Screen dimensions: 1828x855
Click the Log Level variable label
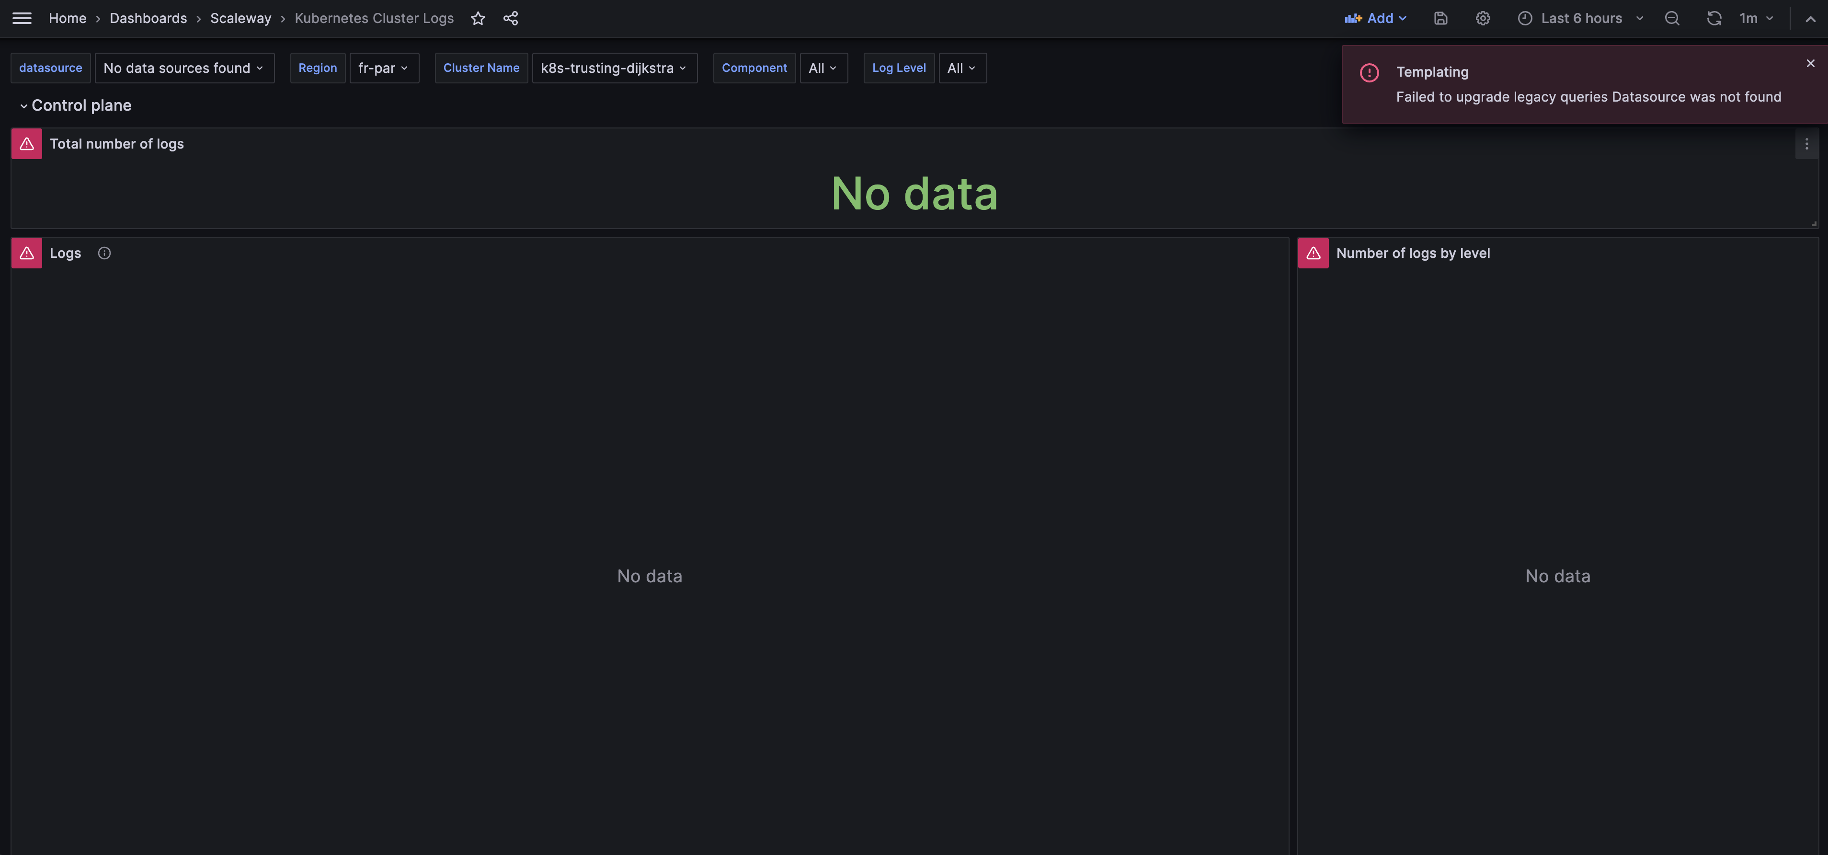coord(898,68)
